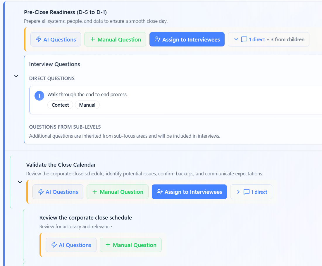
Task: Click the person-add icon on Assign to Interviewees
Action: pos(157,39)
